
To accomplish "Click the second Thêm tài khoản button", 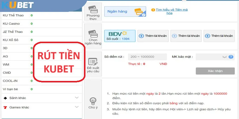I will click(186, 36).
